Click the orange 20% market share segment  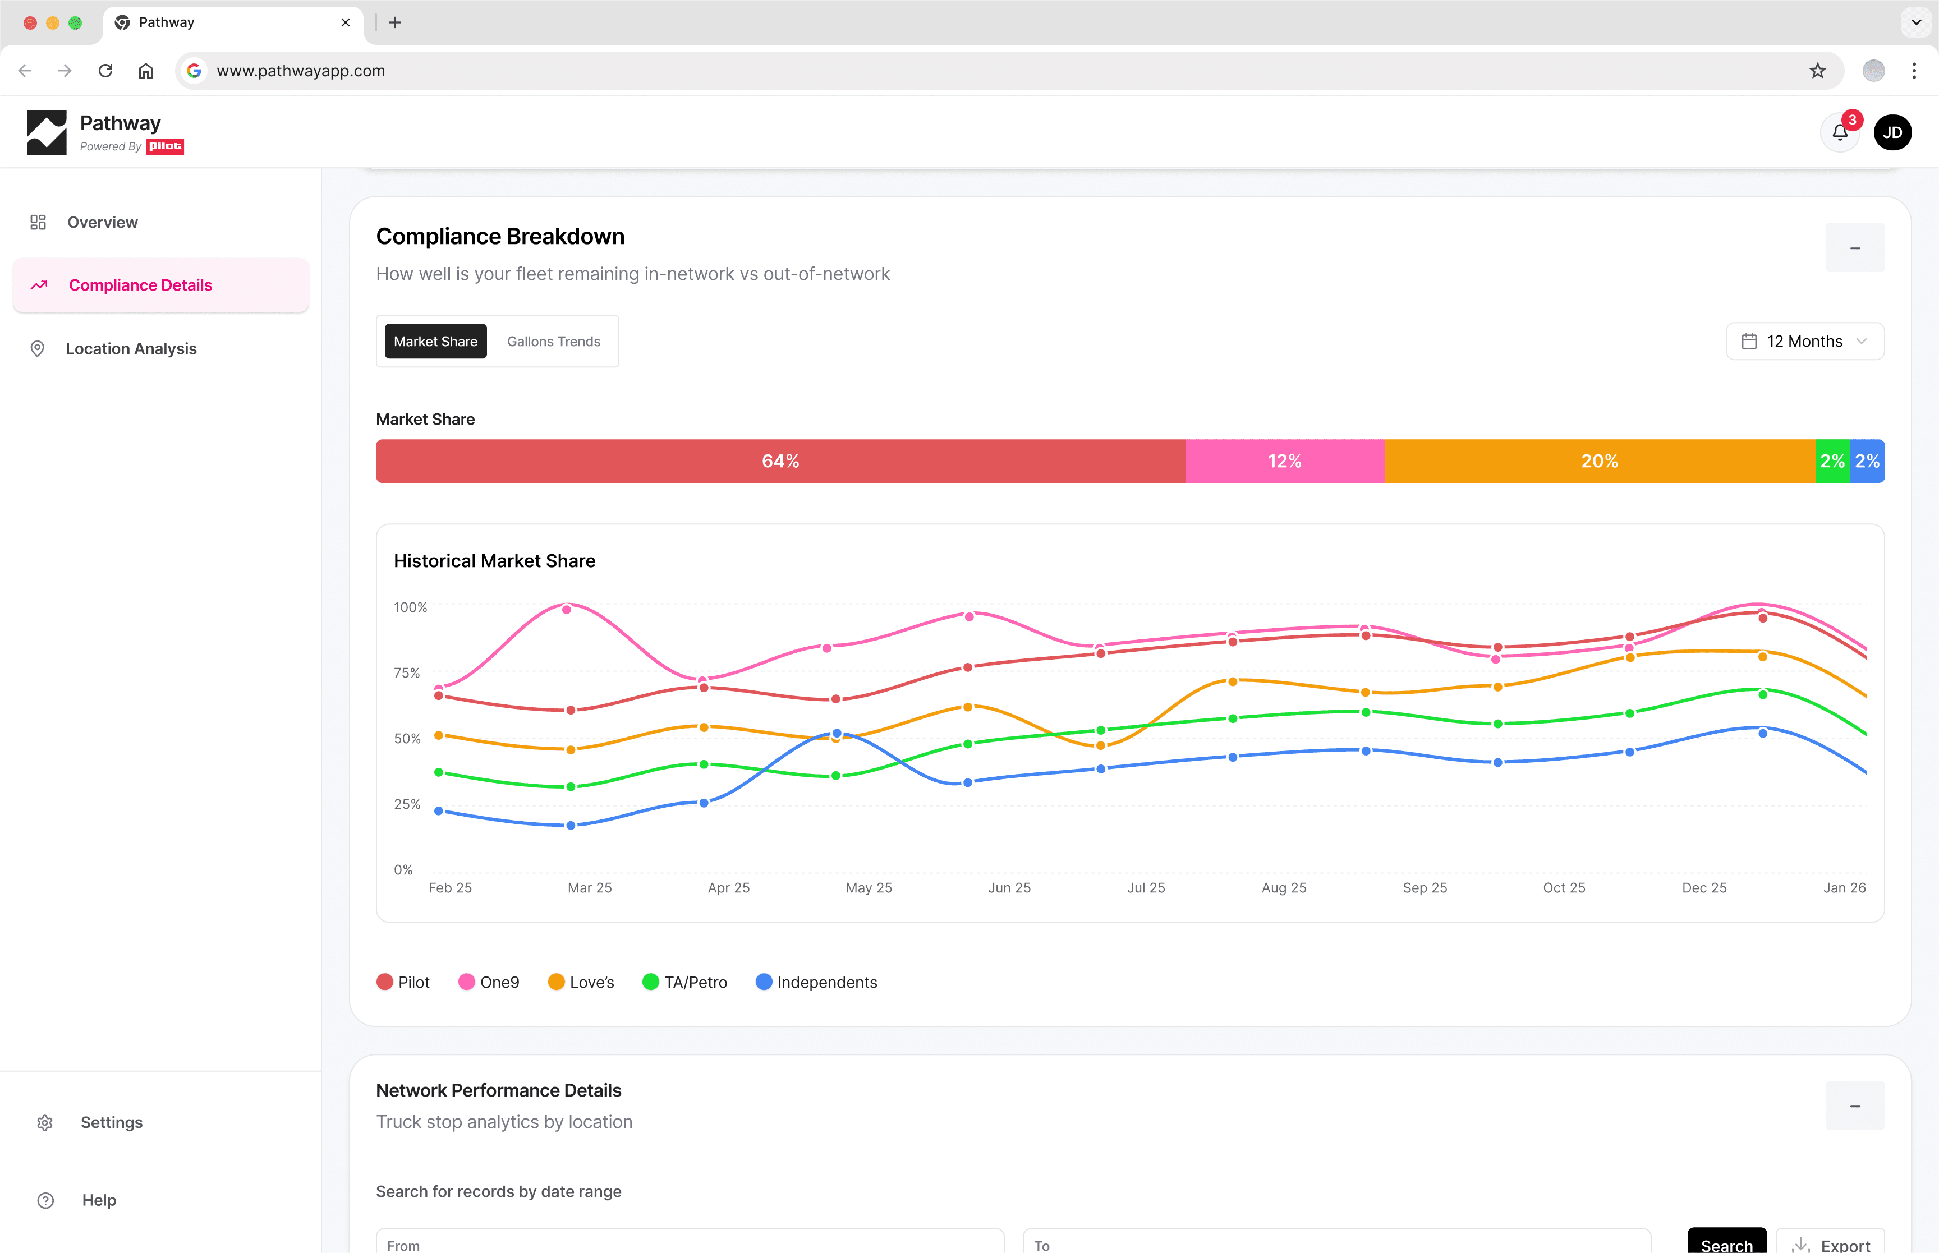pyautogui.click(x=1599, y=462)
